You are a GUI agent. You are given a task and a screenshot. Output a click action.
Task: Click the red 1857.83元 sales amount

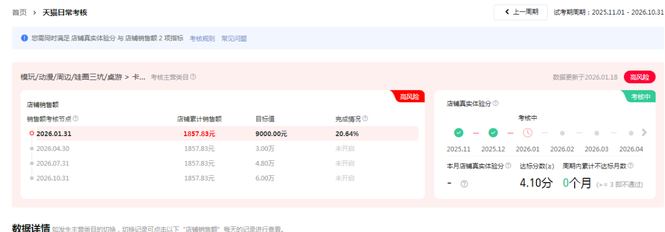[x=199, y=134]
